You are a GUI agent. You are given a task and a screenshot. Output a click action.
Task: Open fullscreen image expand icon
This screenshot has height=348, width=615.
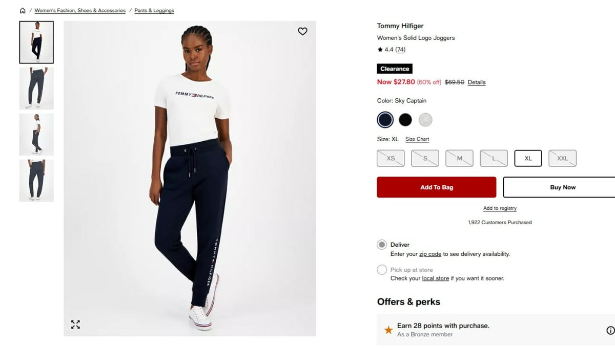[75, 324]
